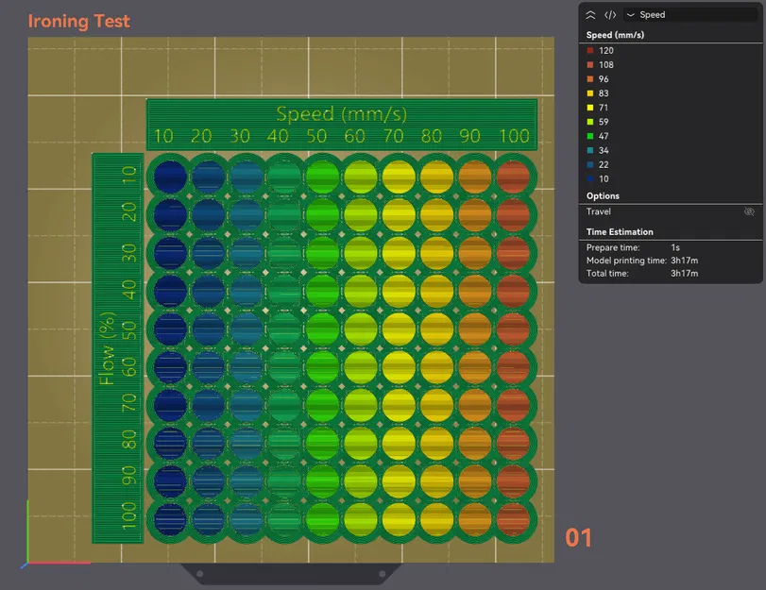
Task: Click the 10 speed dark blue swatch
Action: (590, 178)
